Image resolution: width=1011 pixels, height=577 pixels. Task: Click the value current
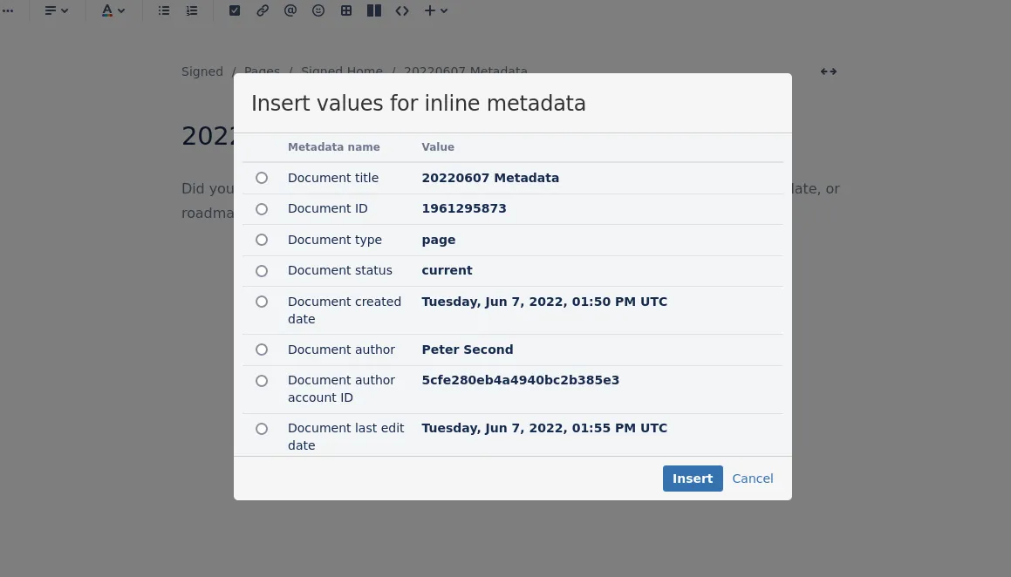[x=447, y=270]
